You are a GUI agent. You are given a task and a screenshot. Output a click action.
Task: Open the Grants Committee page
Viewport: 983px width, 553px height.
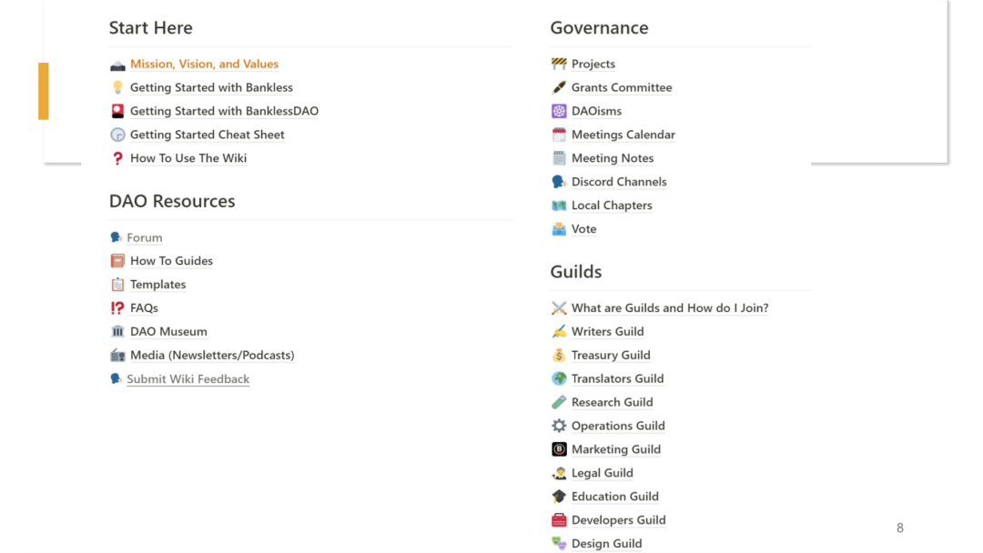click(x=622, y=87)
